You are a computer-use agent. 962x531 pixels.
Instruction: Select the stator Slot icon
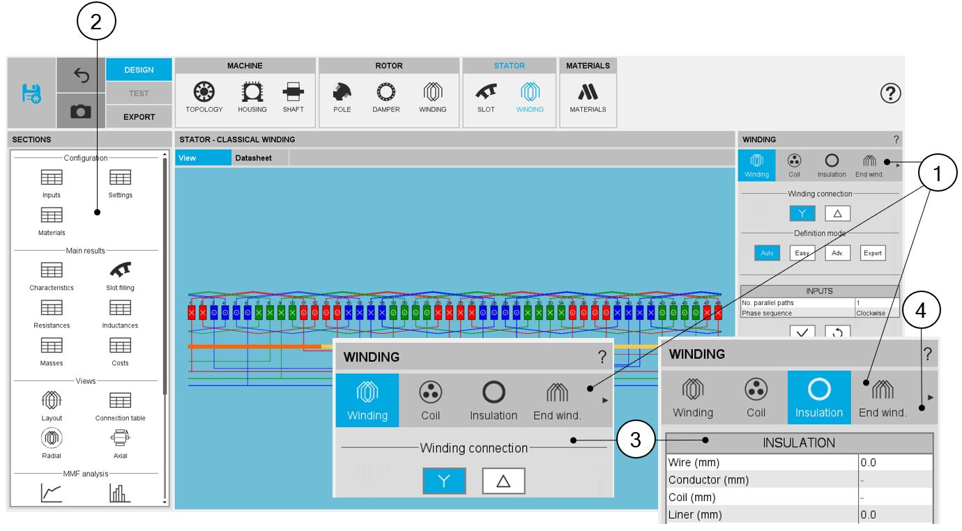[485, 97]
